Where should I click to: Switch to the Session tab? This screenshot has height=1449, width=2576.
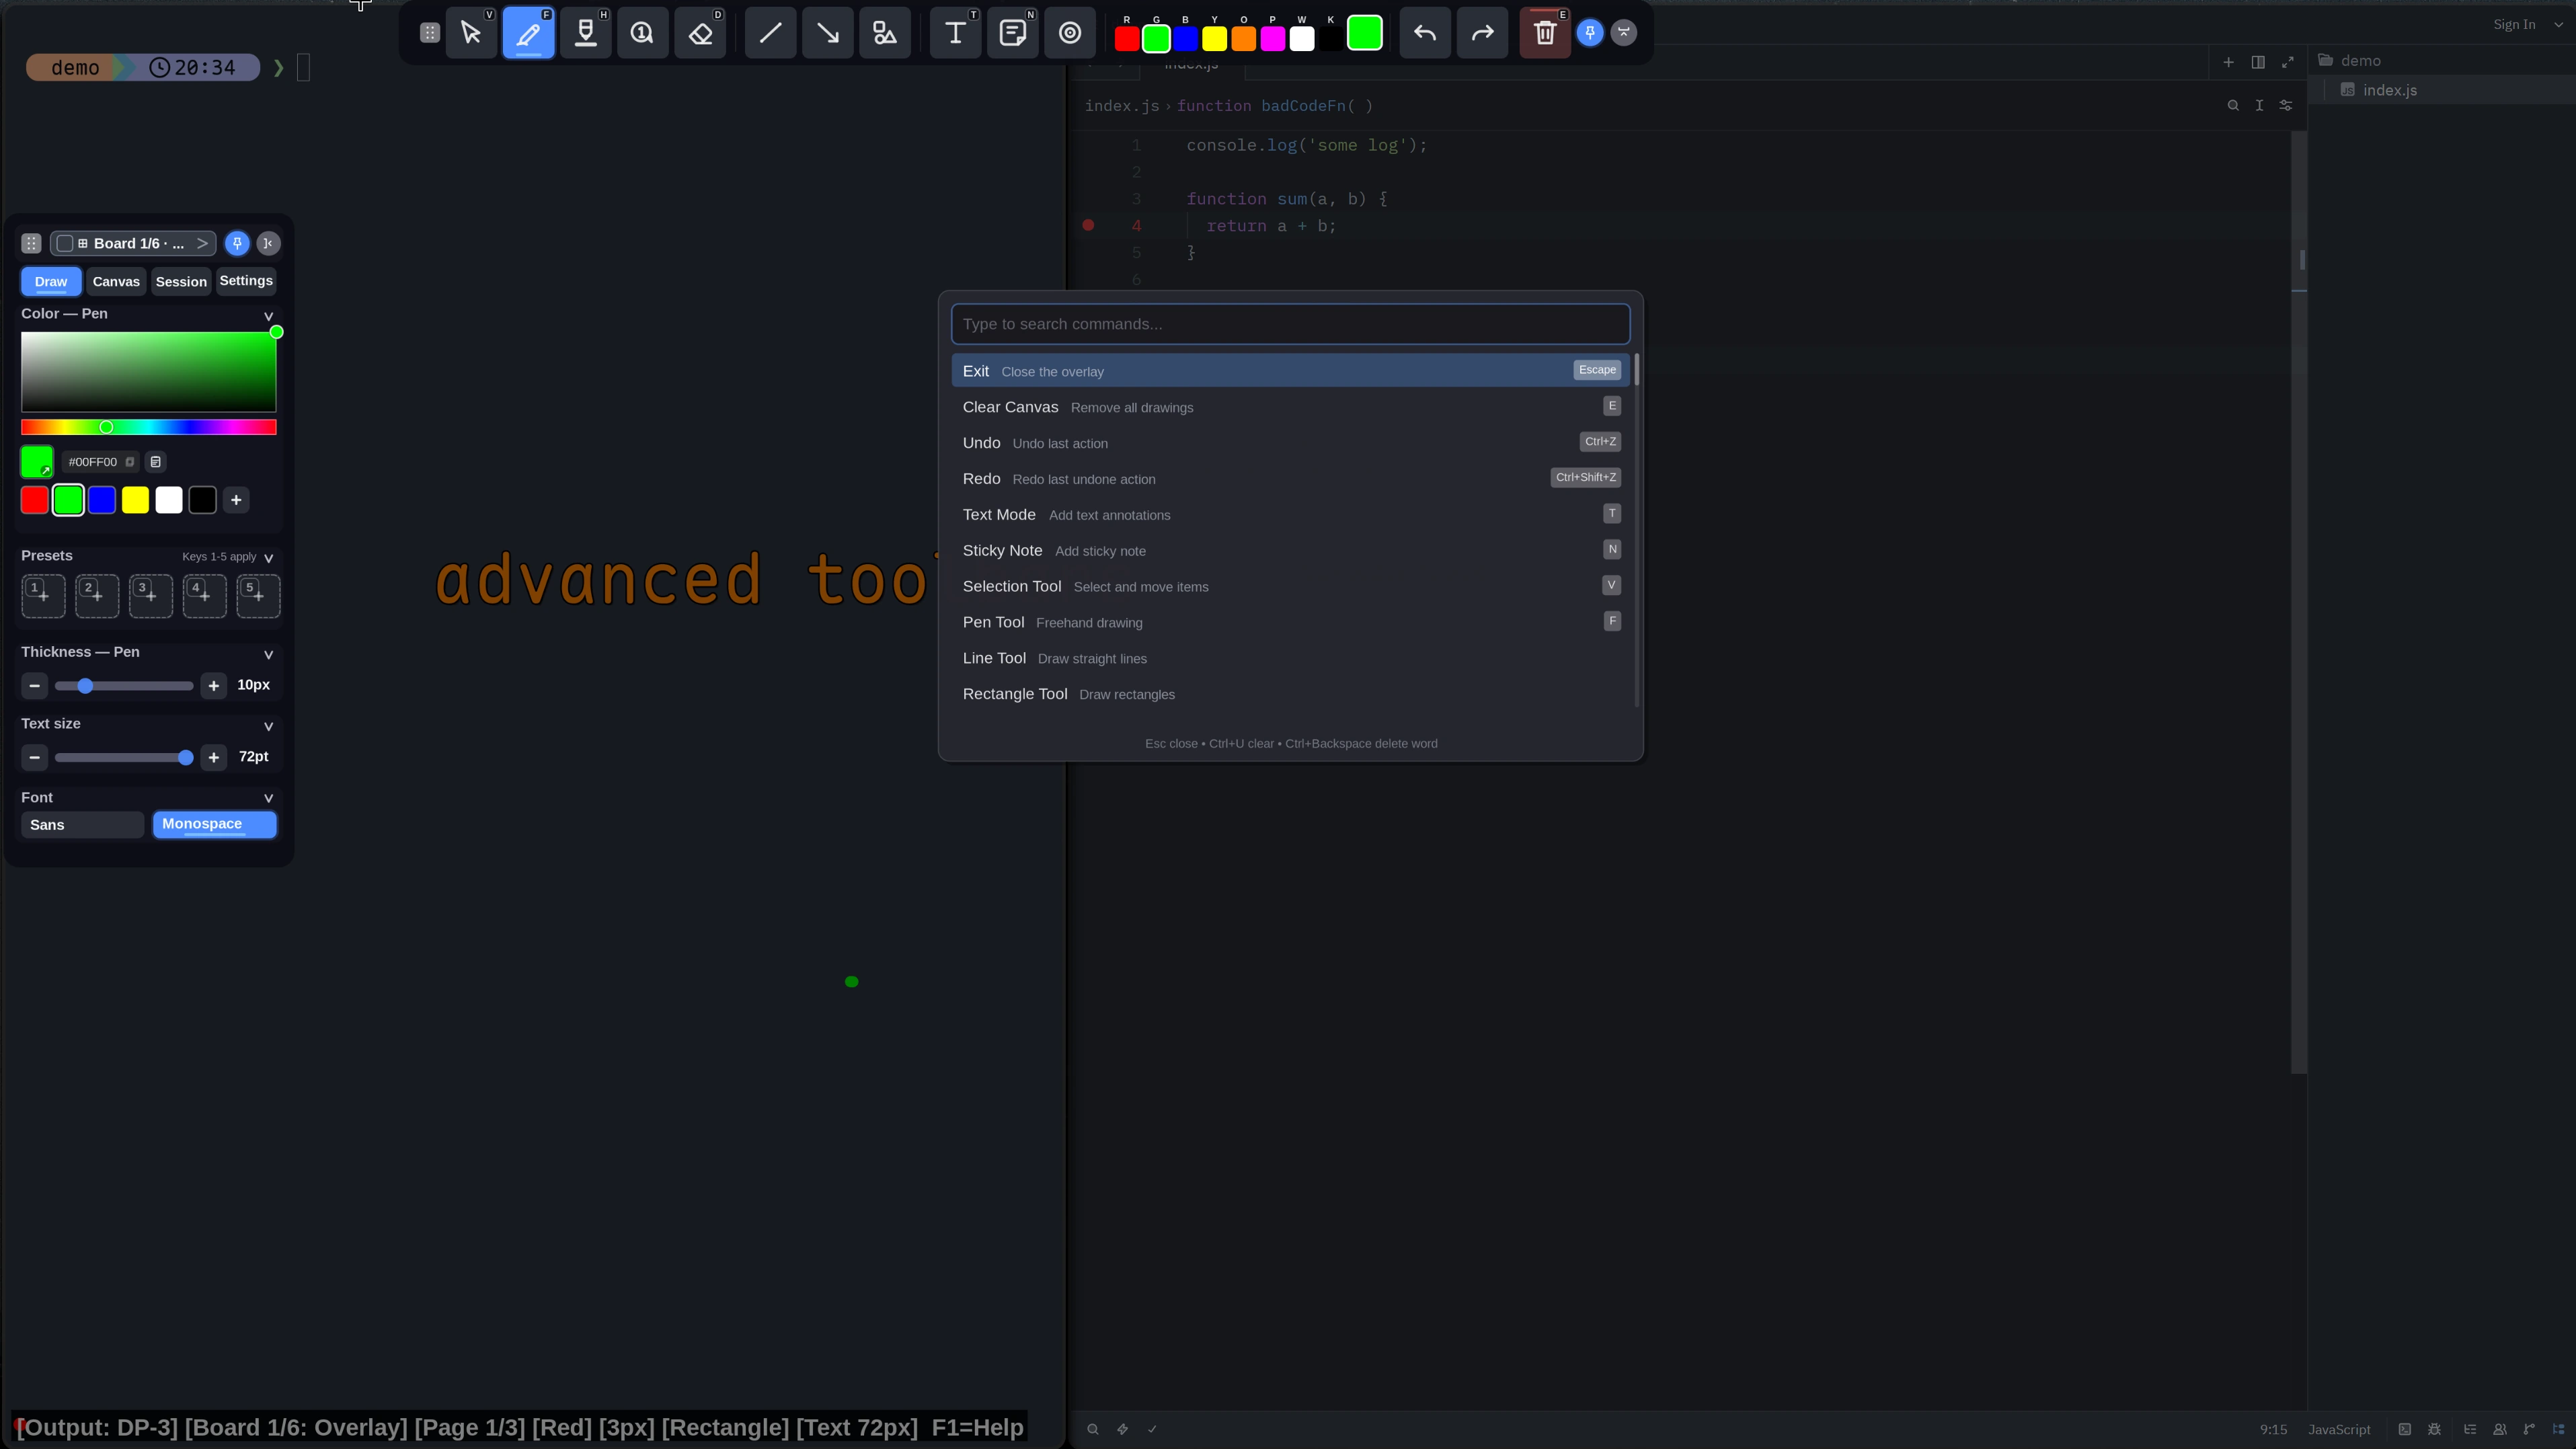[181, 281]
